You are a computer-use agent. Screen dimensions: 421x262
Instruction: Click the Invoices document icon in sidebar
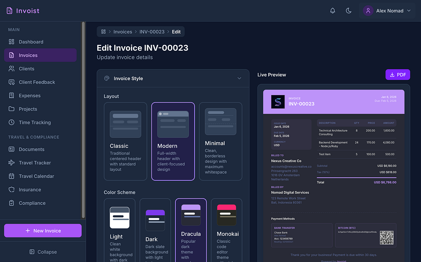(x=11, y=55)
